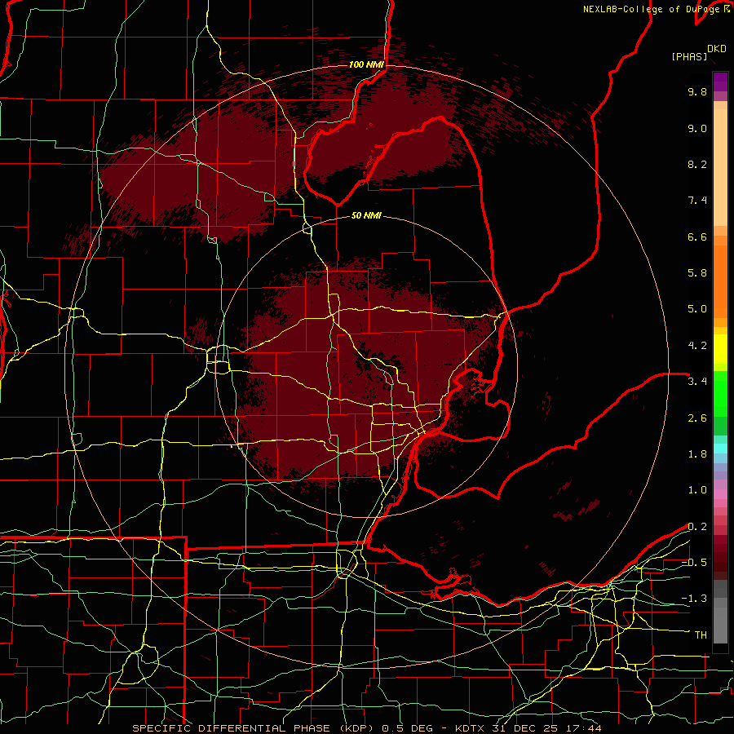Click the 5.8 scale value
The width and height of the screenshot is (734, 734).
click(697, 273)
